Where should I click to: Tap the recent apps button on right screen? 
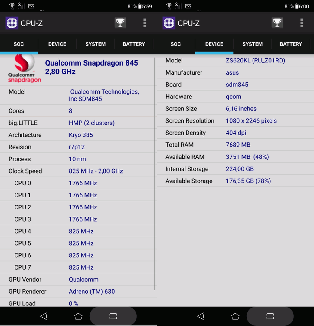tap(270, 316)
